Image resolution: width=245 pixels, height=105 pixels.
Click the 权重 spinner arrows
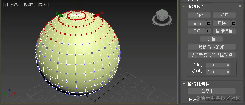(x=228, y=65)
